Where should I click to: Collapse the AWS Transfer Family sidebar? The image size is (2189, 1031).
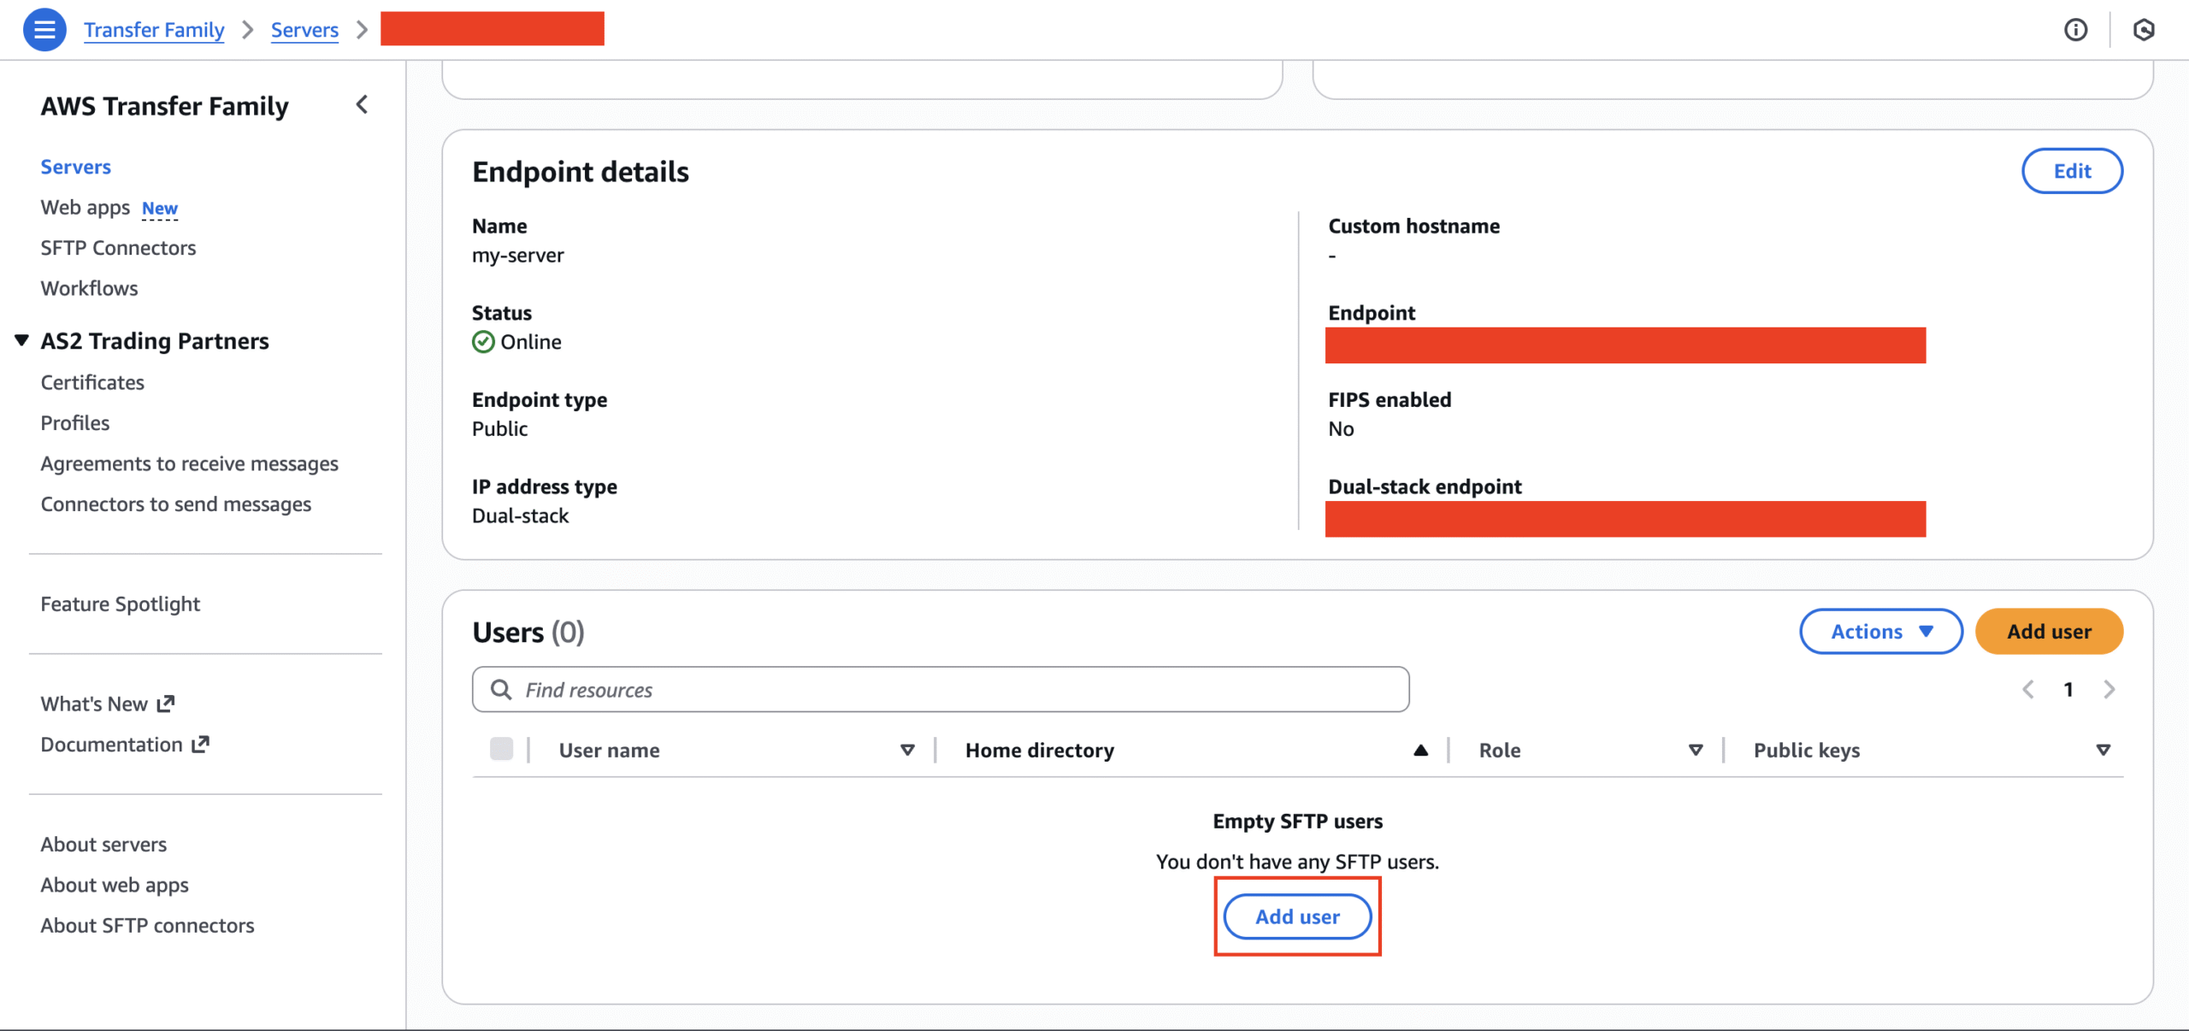(x=362, y=105)
